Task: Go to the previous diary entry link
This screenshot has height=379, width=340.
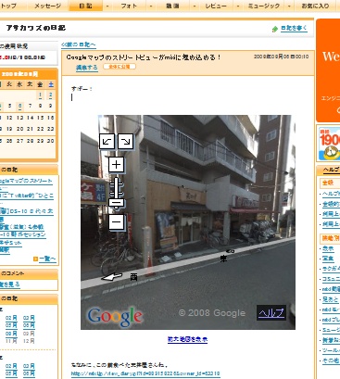Action: coord(79,44)
